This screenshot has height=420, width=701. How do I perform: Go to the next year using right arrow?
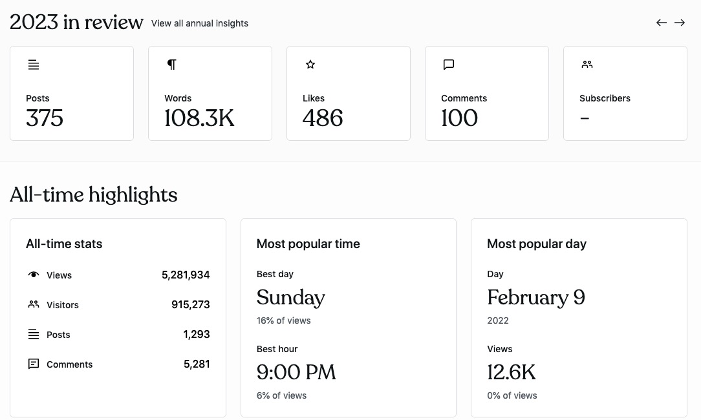tap(680, 23)
